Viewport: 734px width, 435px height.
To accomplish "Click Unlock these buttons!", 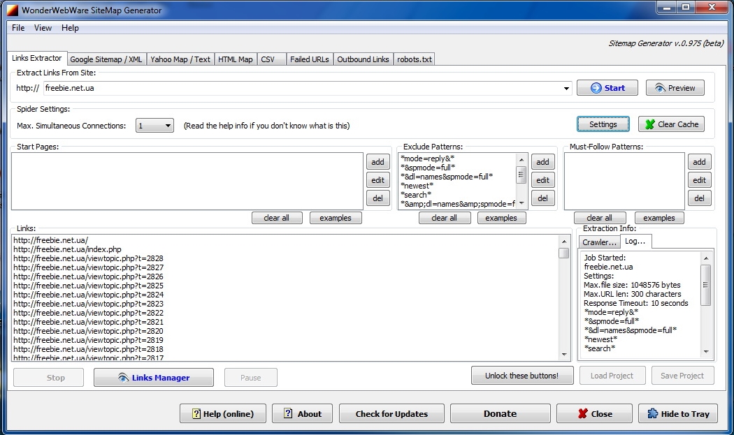I will pyautogui.click(x=521, y=376).
